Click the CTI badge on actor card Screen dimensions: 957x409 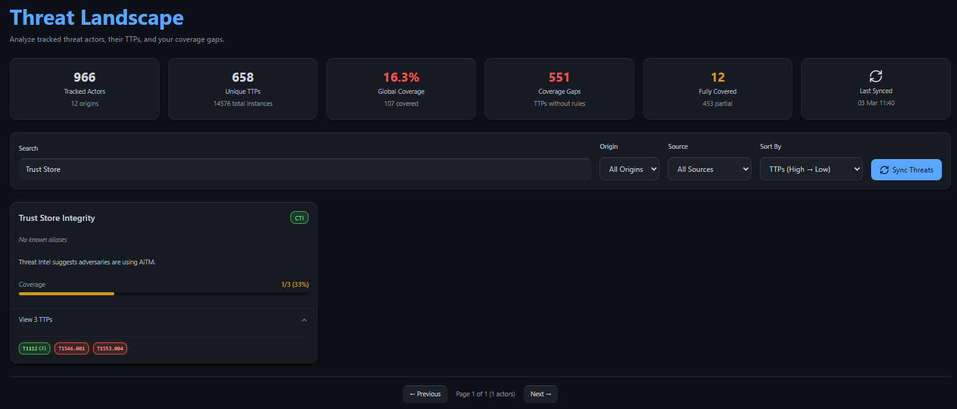click(x=299, y=218)
